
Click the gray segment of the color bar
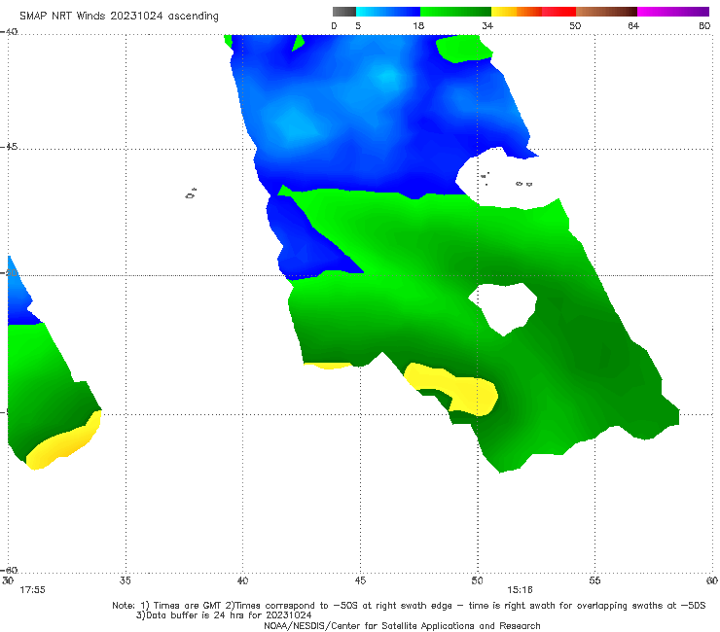click(344, 12)
